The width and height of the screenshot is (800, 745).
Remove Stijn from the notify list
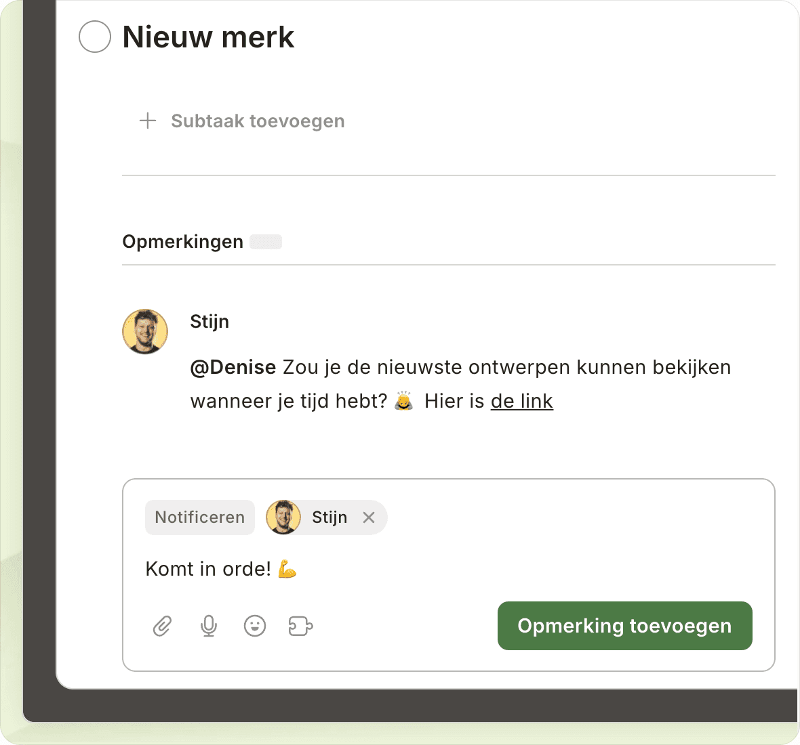click(x=369, y=517)
